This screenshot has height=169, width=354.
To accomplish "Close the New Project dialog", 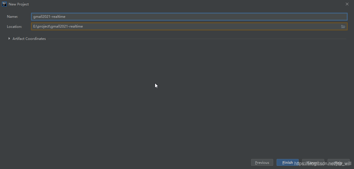I will tap(347, 4).
